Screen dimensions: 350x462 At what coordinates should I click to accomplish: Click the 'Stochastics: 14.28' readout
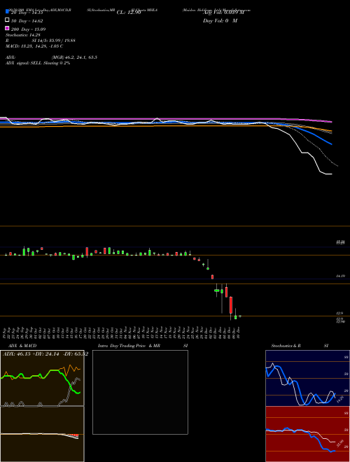[x=23, y=35]
